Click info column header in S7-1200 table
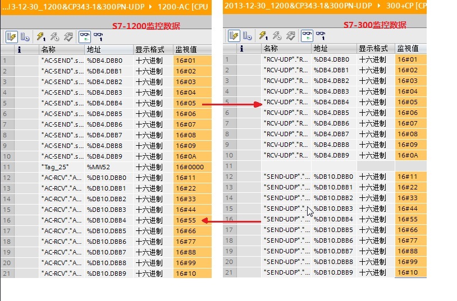This screenshot has height=301, width=457. pos(26,49)
